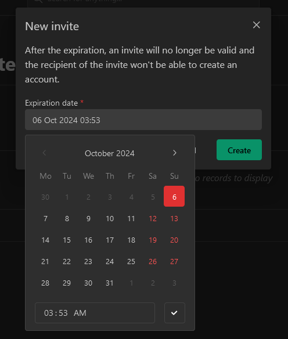288x339 pixels.
Task: Choose October 18 Friday
Action: 131,240
